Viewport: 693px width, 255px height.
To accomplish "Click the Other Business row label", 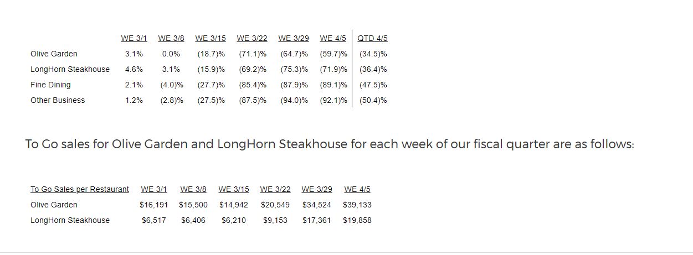I will tap(58, 100).
